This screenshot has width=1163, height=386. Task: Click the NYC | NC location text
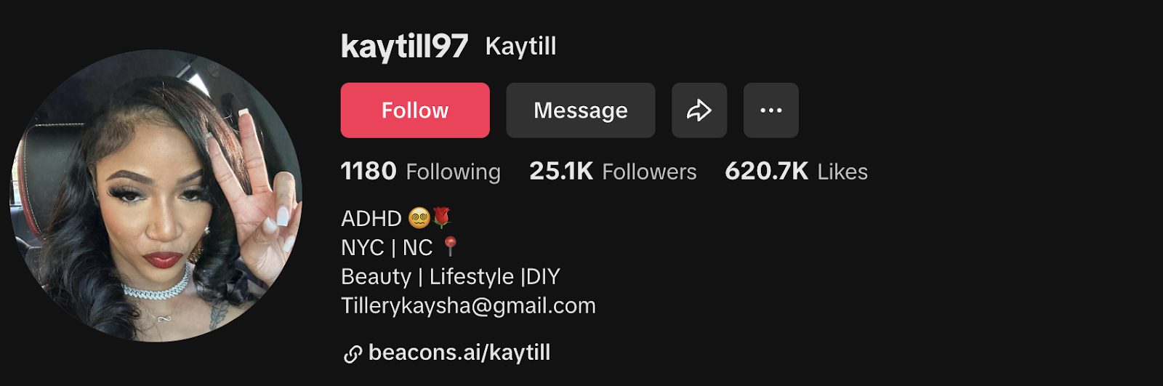coord(387,247)
